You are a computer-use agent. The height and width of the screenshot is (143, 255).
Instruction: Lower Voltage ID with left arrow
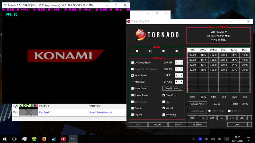(177, 82)
